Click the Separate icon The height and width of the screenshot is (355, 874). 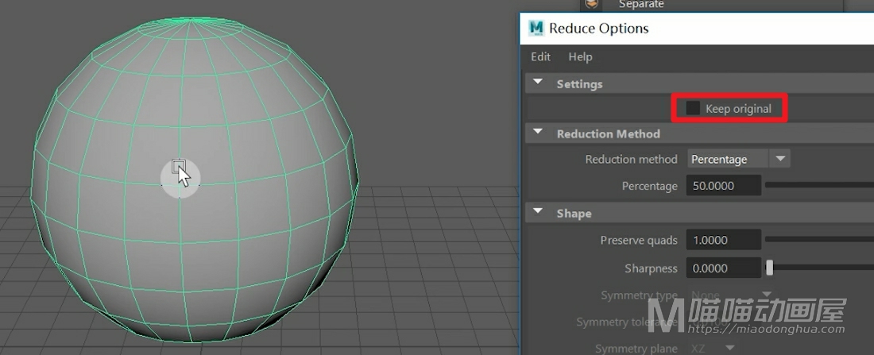pyautogui.click(x=593, y=5)
